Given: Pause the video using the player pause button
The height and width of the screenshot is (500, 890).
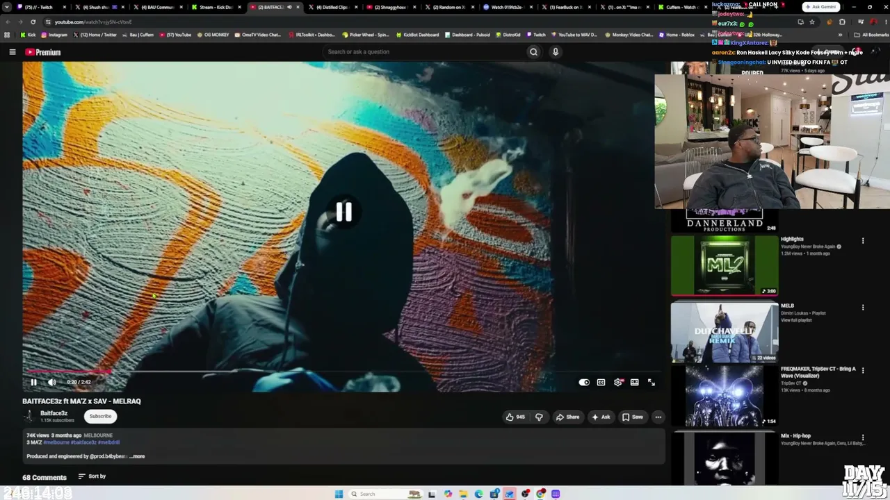Looking at the screenshot, I should pyautogui.click(x=33, y=382).
